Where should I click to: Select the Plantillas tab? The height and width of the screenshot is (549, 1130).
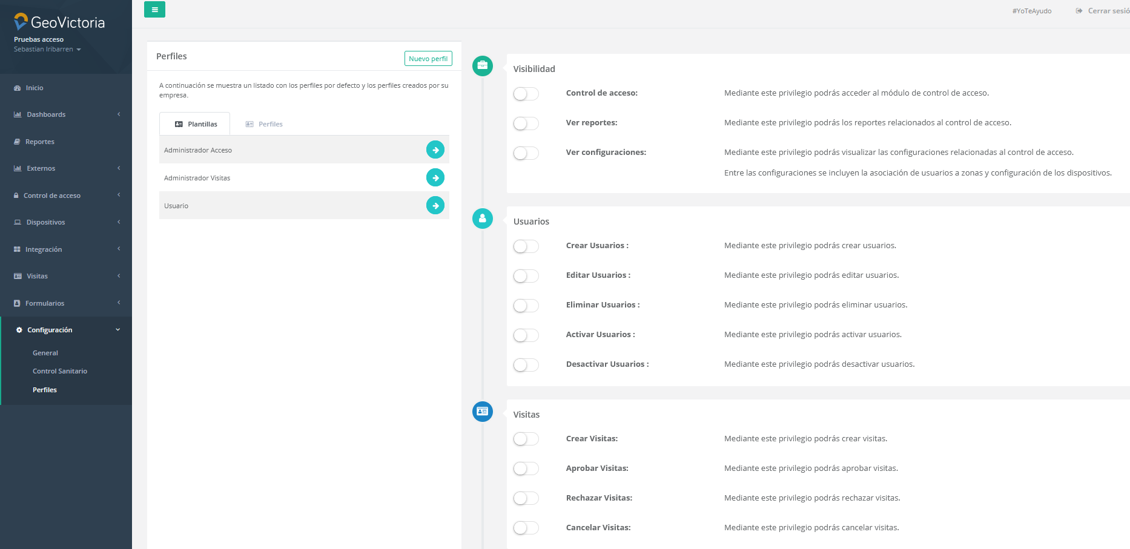[x=195, y=124]
